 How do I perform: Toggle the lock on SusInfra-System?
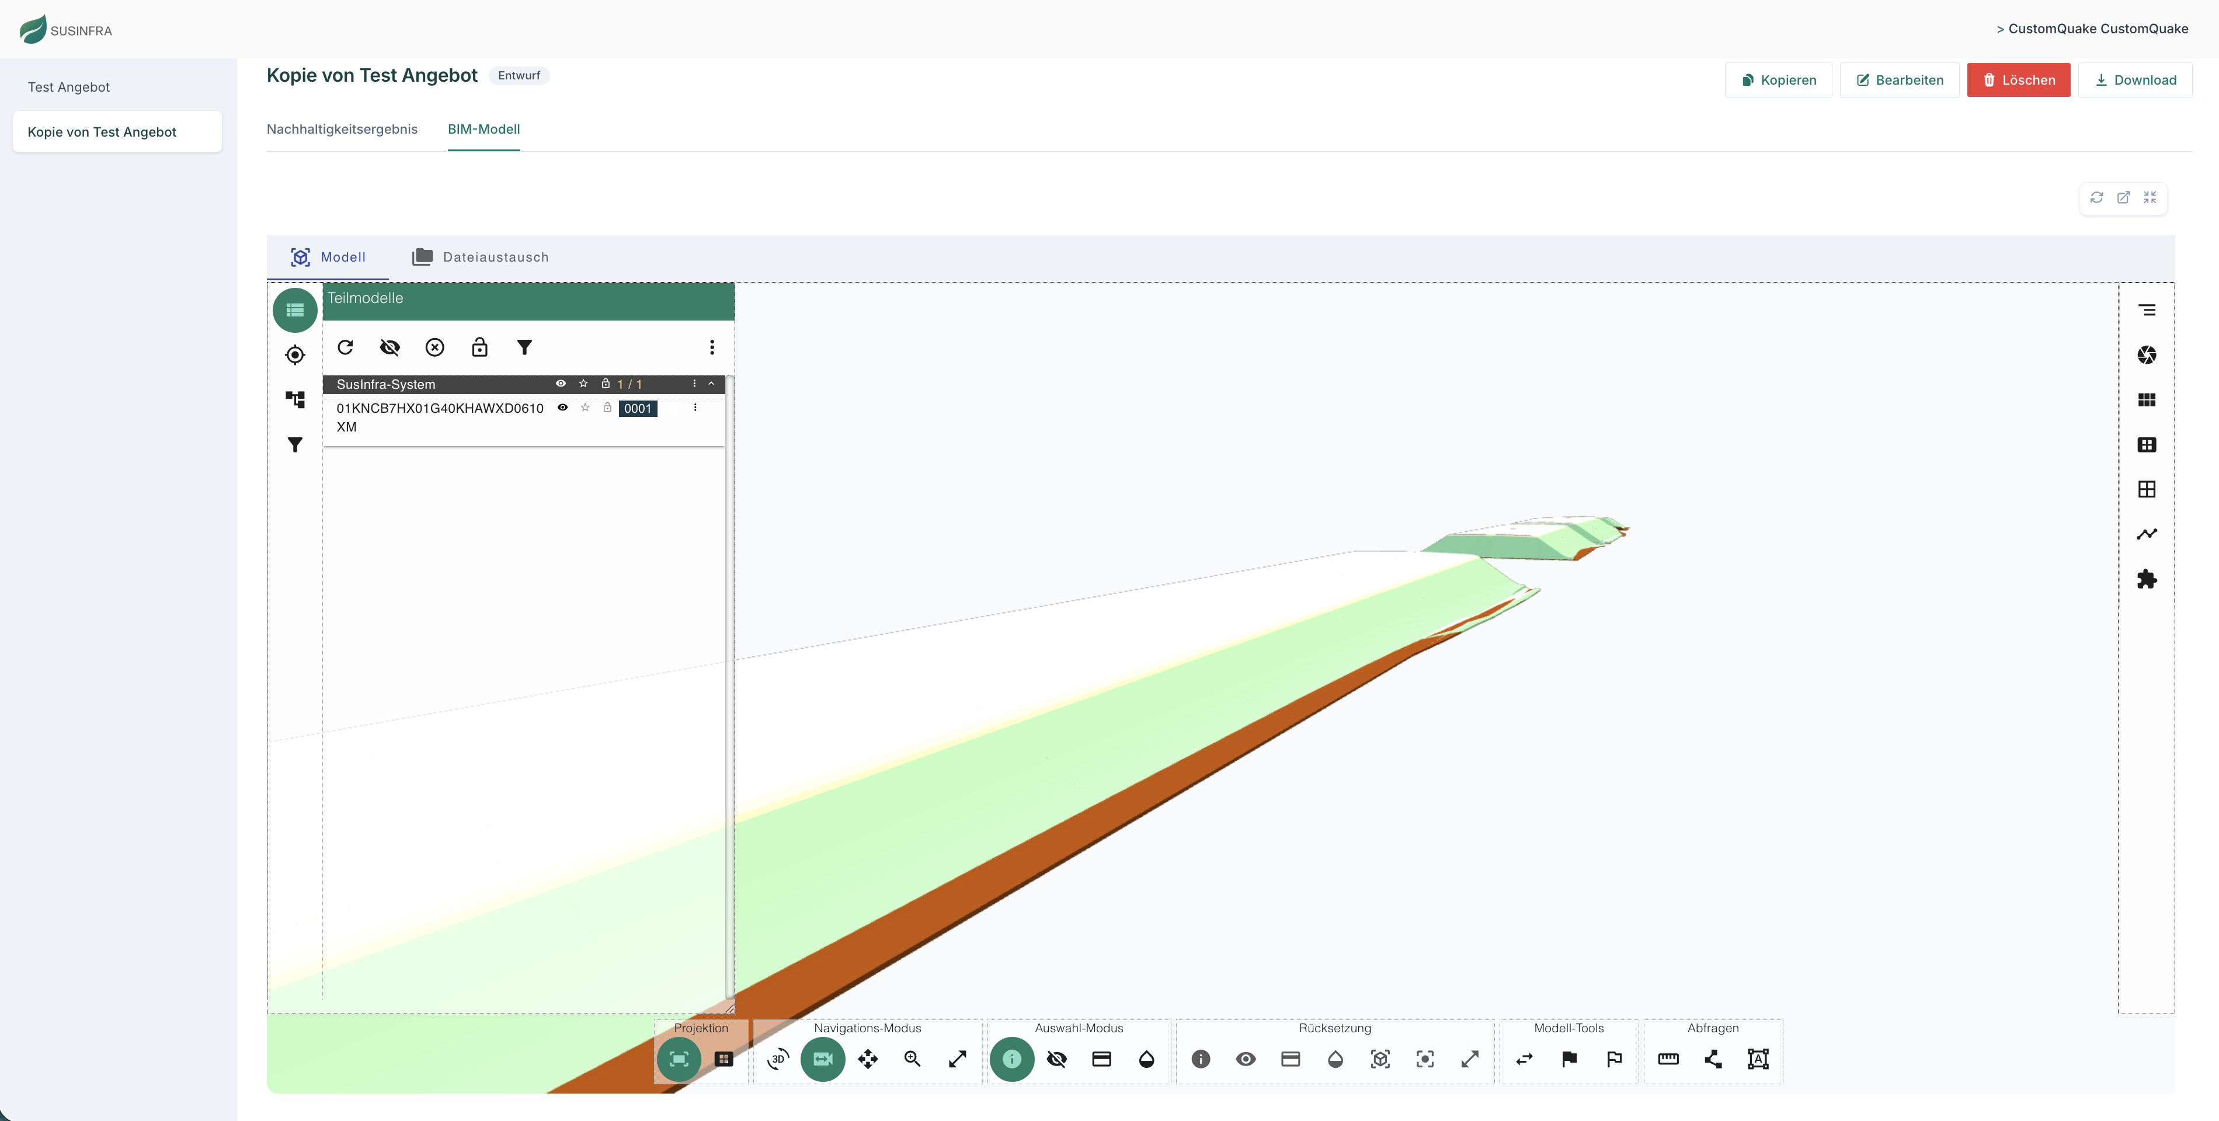pyautogui.click(x=607, y=384)
